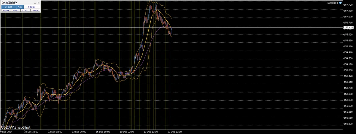The image size is (356, 134).
Task: Click the 13 Dec 10:00 time label
Action: (79, 132)
